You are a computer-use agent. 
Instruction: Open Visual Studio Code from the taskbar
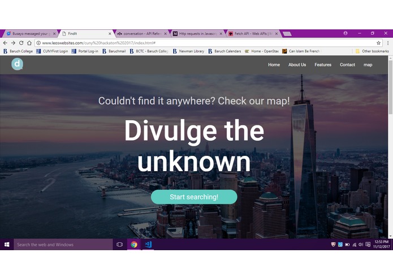(x=148, y=245)
